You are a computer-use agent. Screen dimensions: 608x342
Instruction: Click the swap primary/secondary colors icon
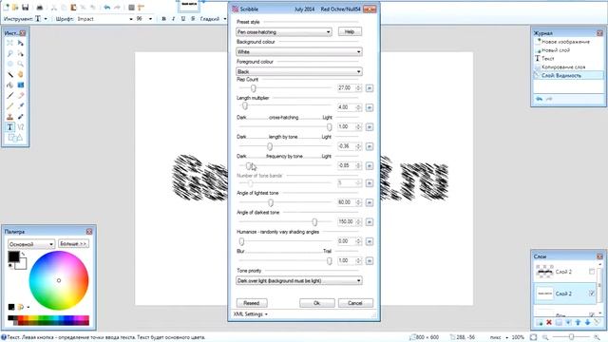pos(23,255)
